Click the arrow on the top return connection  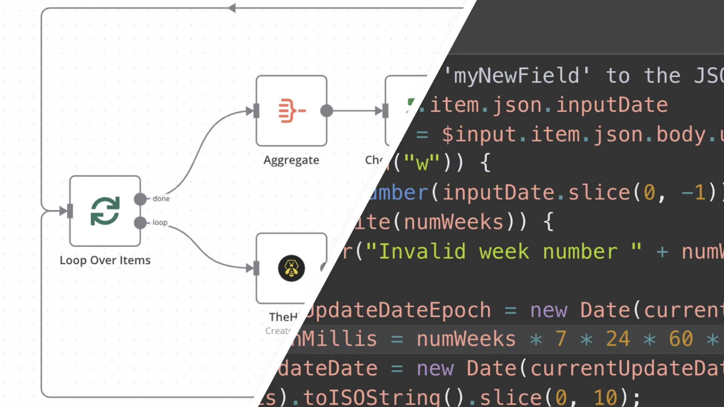[x=232, y=8]
